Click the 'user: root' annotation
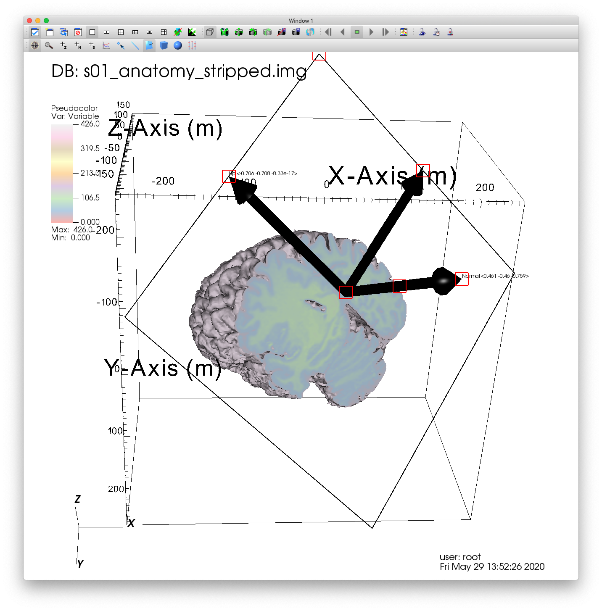The width and height of the screenshot is (602, 611). pos(460,557)
